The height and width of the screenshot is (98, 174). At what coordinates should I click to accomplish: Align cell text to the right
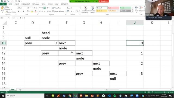pos(45,11)
